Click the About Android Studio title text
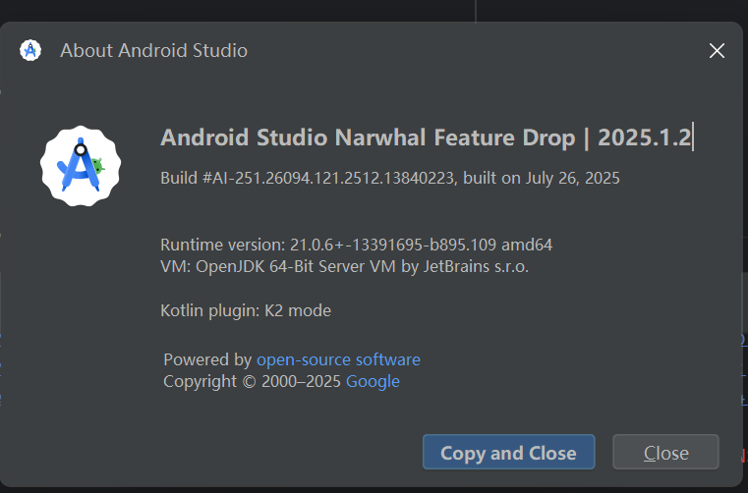 pos(153,50)
